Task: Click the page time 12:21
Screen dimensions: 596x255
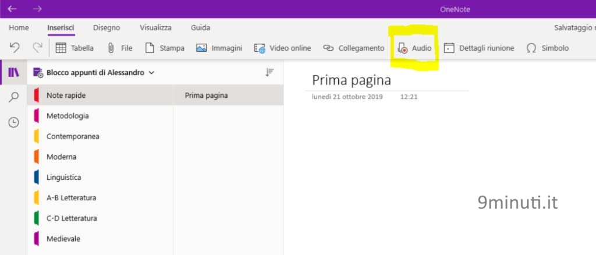Action: (x=409, y=97)
